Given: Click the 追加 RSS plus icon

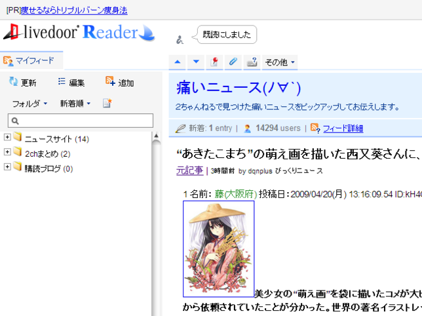Looking at the screenshot, I should pos(110,81).
